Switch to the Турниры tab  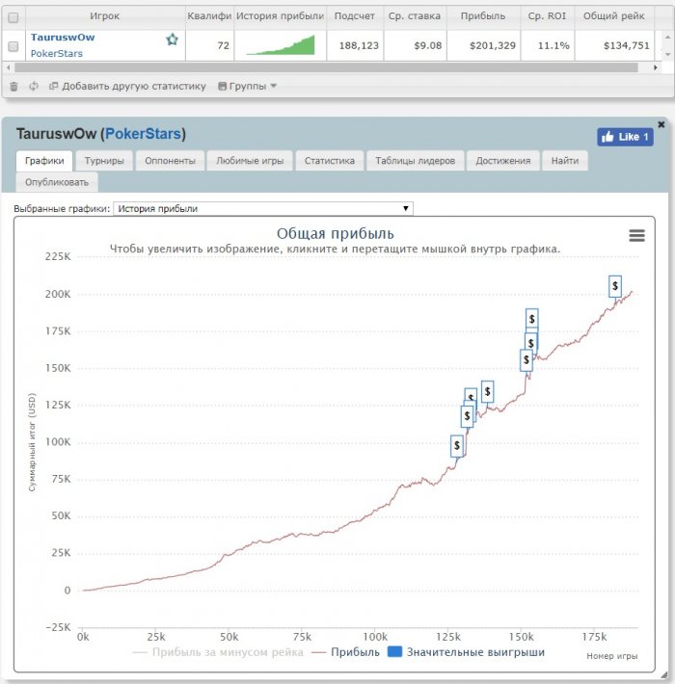[104, 161]
